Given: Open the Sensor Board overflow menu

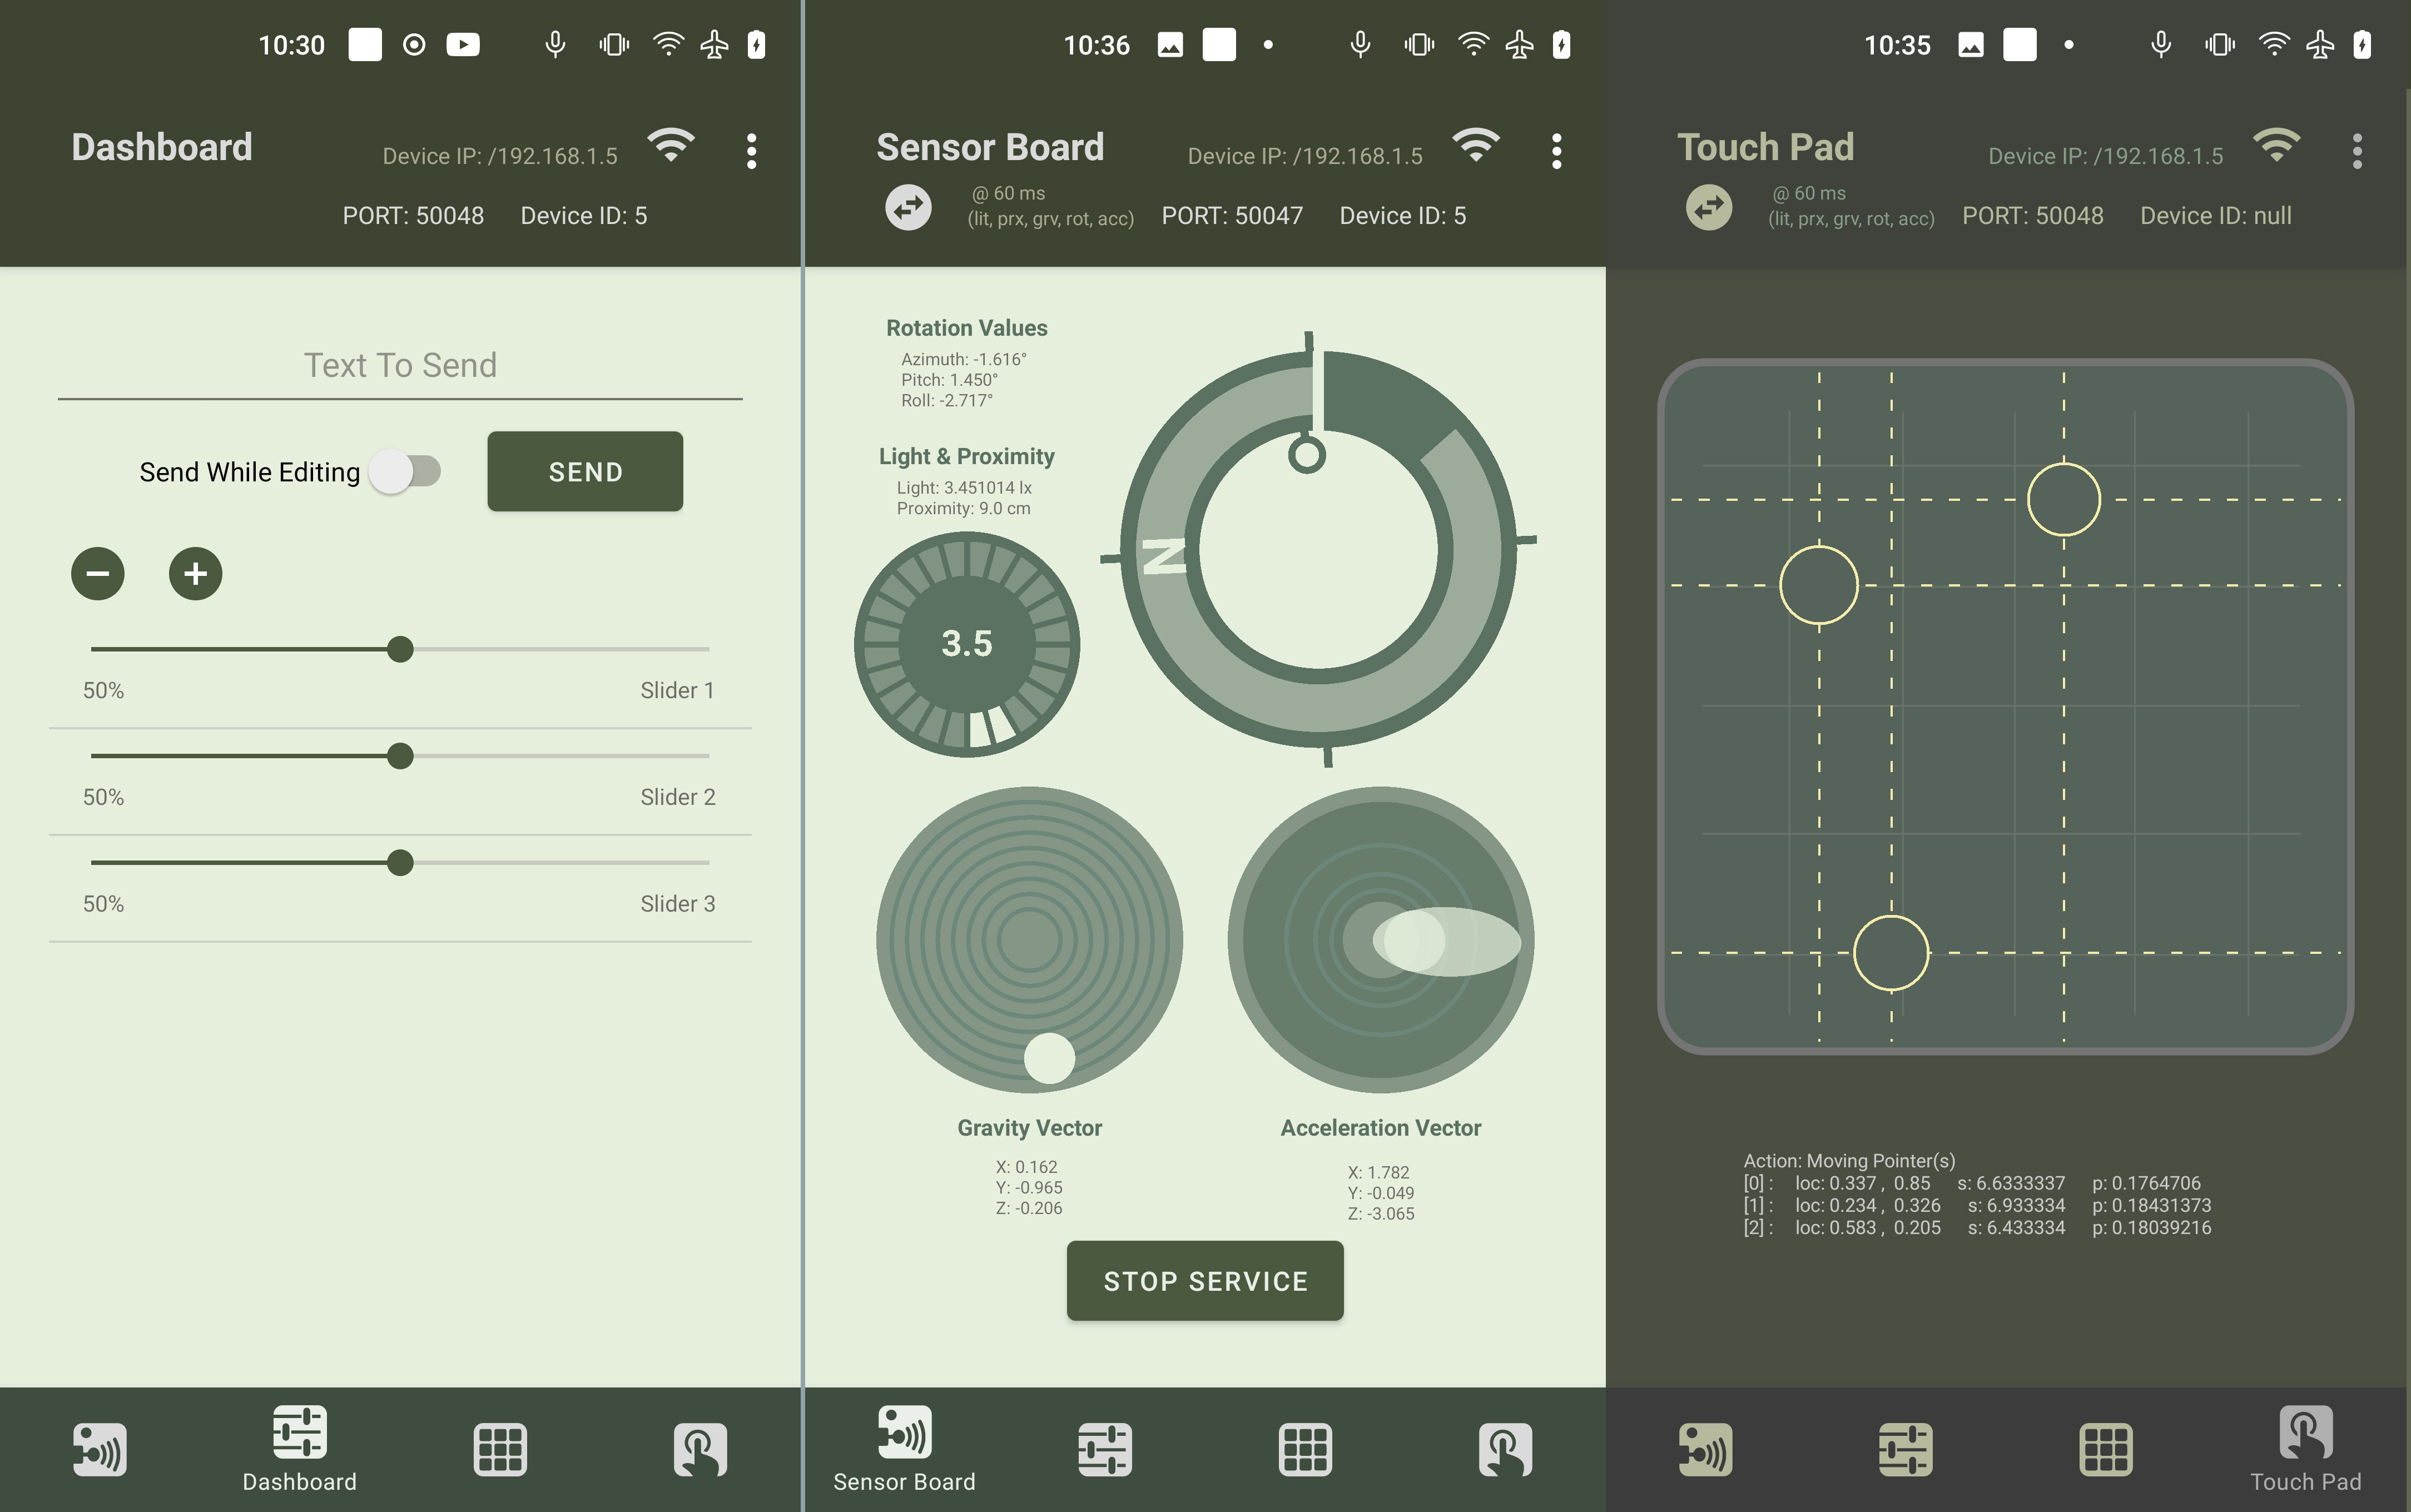Looking at the screenshot, I should [x=1556, y=151].
